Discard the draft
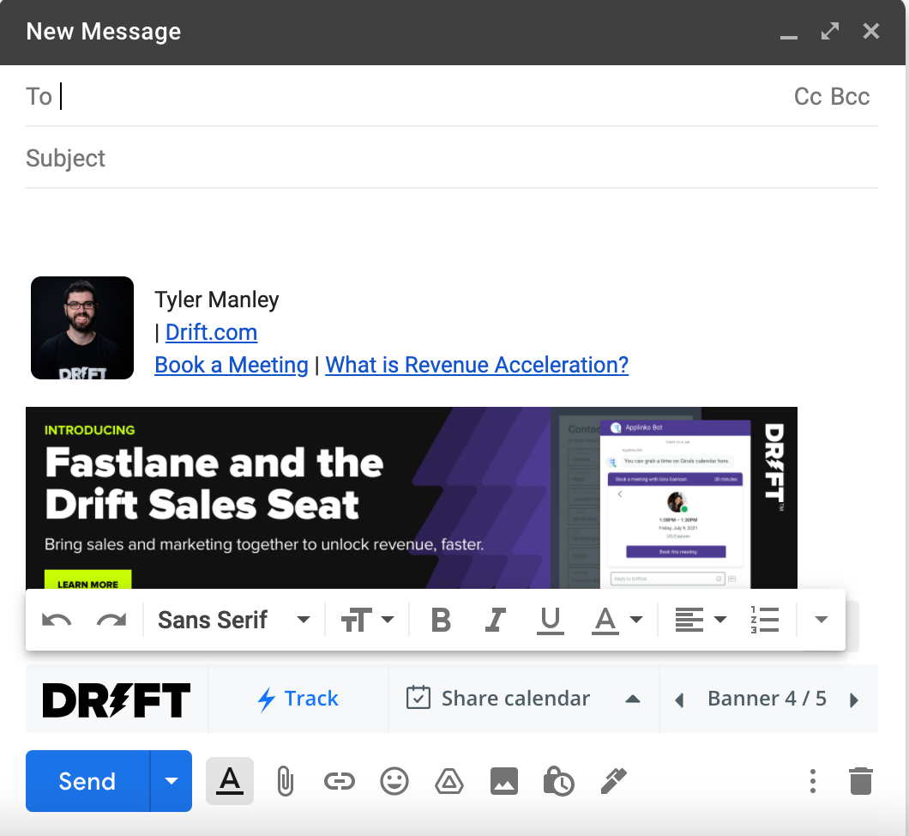 [x=861, y=781]
